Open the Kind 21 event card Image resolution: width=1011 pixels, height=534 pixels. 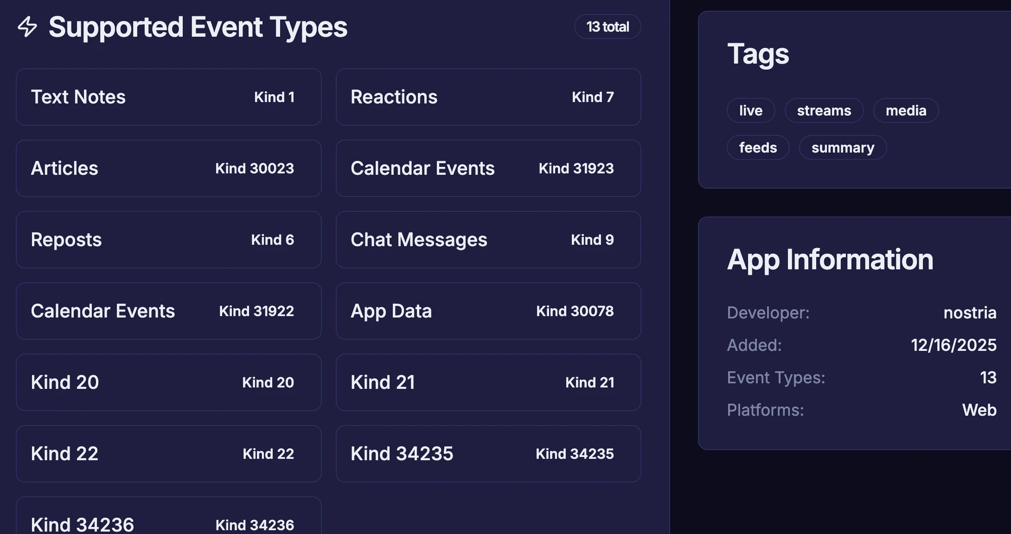point(488,382)
